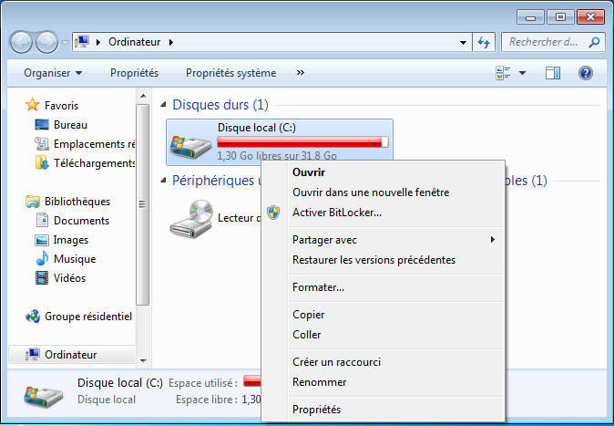Viewport: 614px width, 426px height.
Task: Click the Propriétés toolbar button
Action: click(134, 73)
